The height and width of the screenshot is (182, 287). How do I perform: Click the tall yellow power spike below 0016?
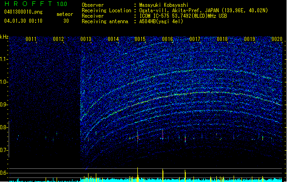[163, 175]
